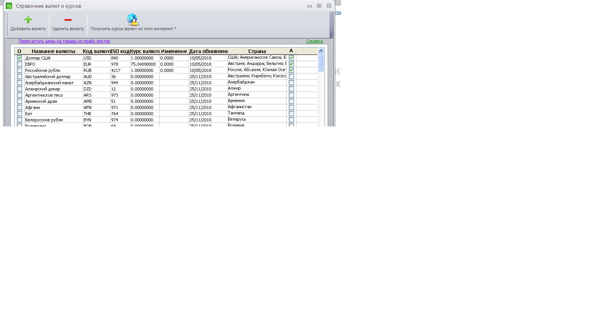Click the red minus Delete currency icon

[68, 20]
